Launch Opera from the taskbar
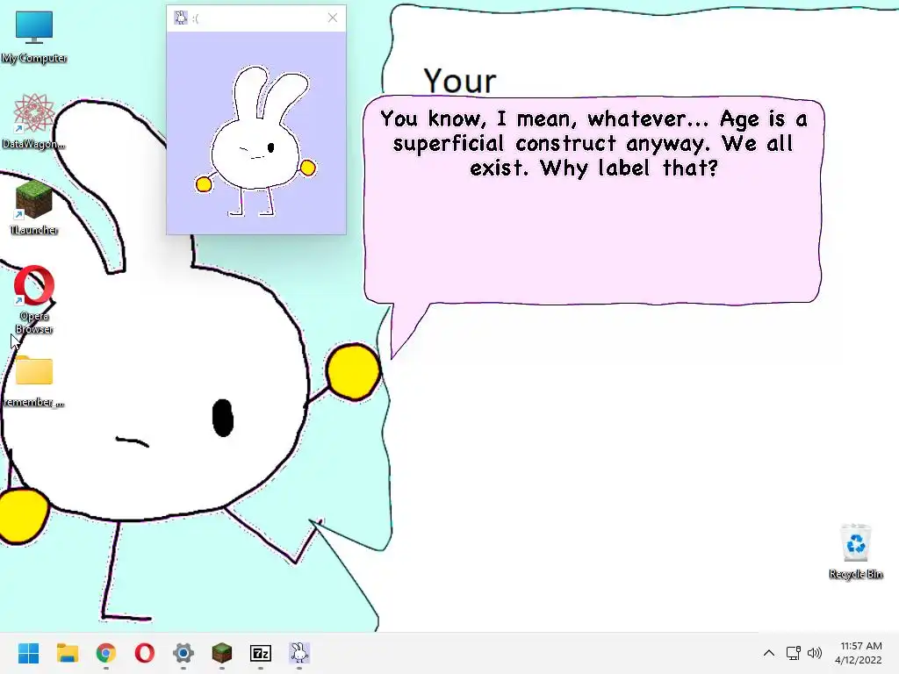This screenshot has width=899, height=674. tap(145, 653)
